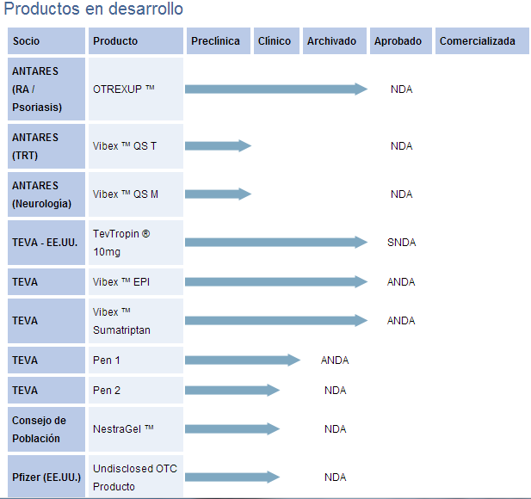The height and width of the screenshot is (499, 531).
Task: Click the progress arrow in the NestraGel row
Action: click(x=232, y=429)
